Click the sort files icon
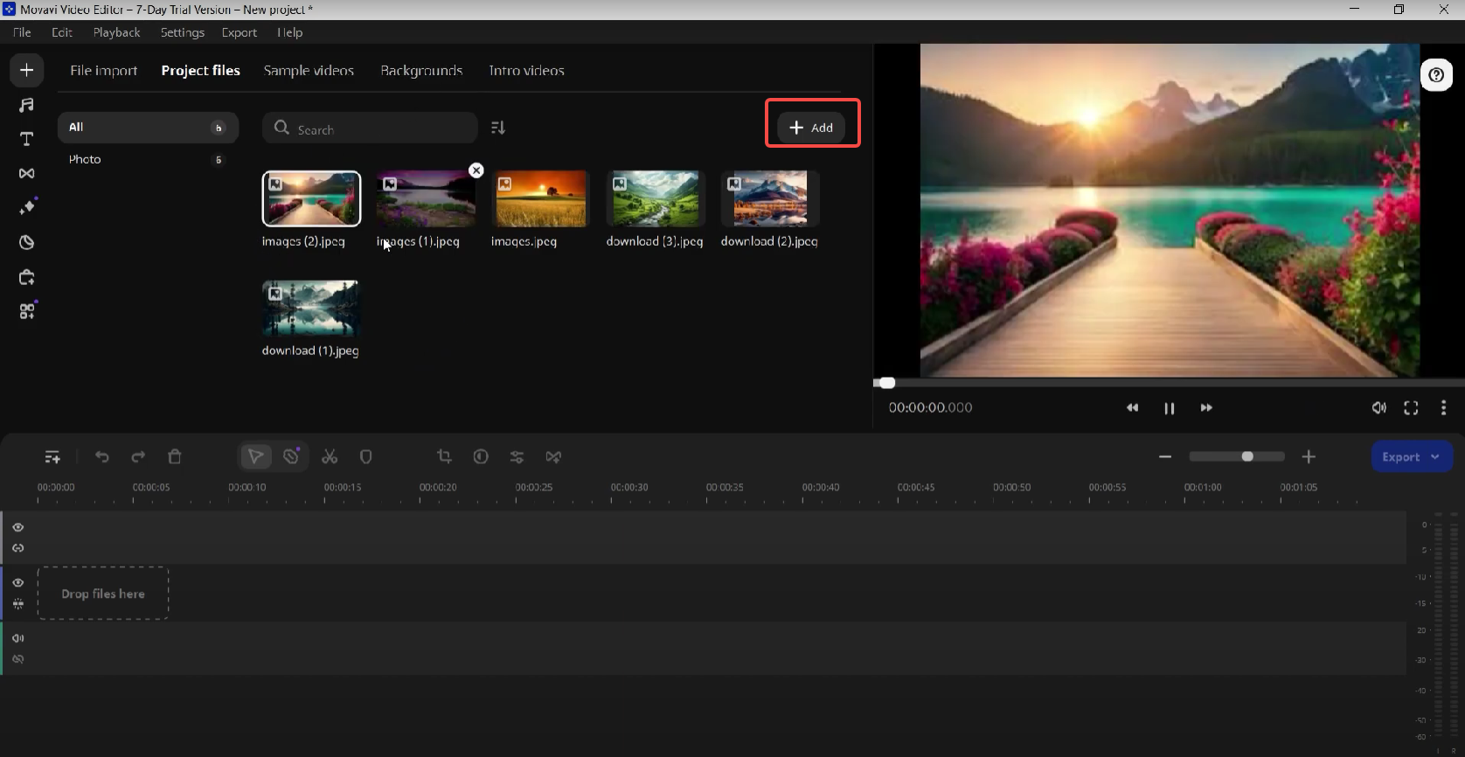Image resolution: width=1465 pixels, height=757 pixels. [x=498, y=128]
